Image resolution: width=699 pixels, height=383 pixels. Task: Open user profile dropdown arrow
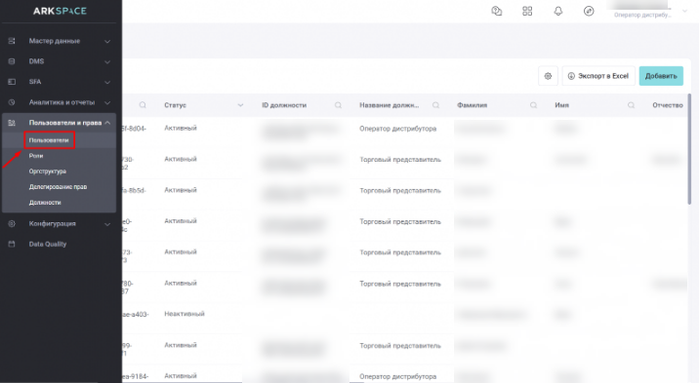(x=684, y=11)
